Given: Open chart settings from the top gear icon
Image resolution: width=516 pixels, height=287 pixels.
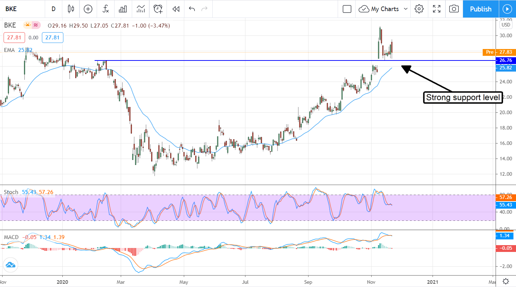Looking at the screenshot, I should tap(419, 9).
